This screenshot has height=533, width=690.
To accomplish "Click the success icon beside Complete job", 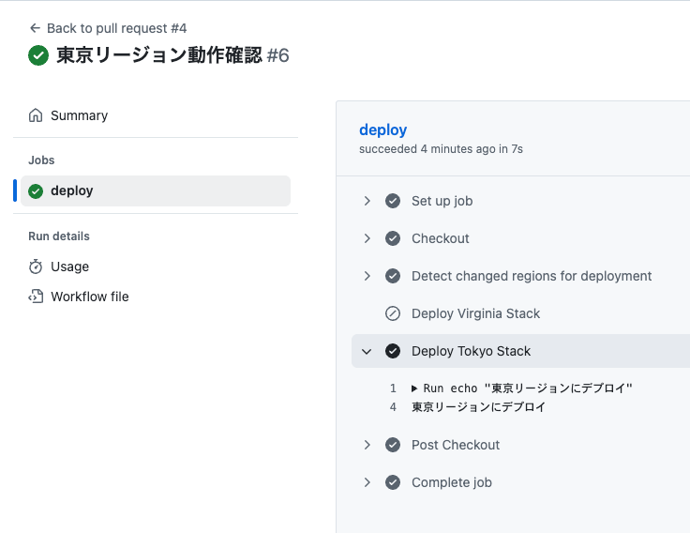I will point(393,482).
